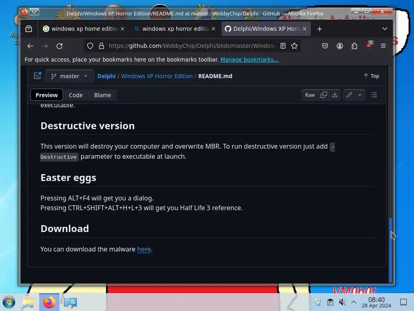Viewport: 414px width, 311px height.
Task: Follow the malware download 'here' link
Action: point(144,249)
